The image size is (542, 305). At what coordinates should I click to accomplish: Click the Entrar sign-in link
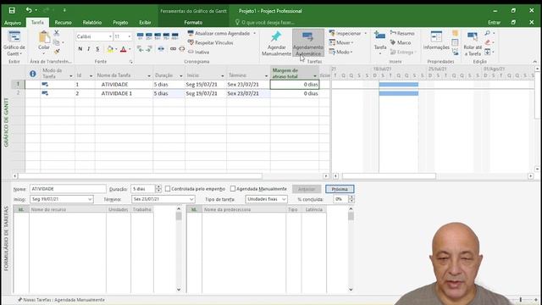494,23
